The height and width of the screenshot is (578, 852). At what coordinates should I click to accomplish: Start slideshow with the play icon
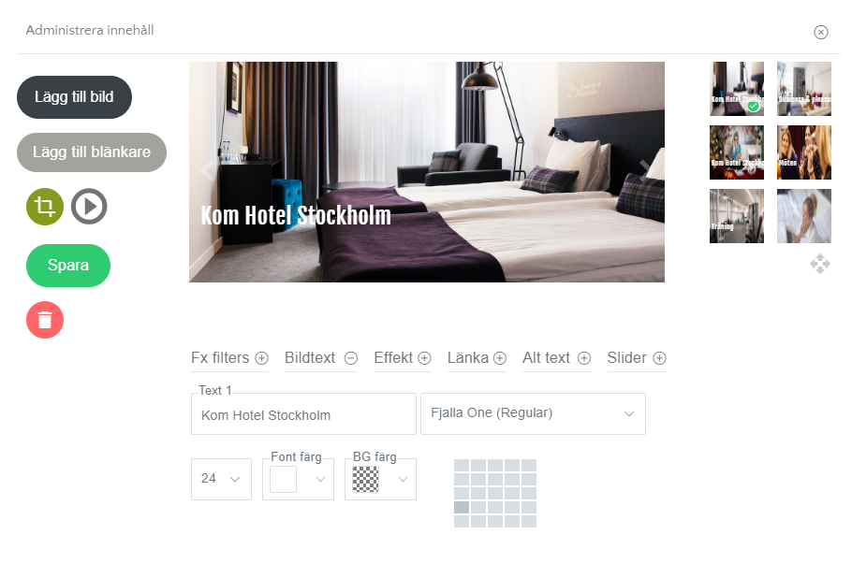[x=89, y=207]
